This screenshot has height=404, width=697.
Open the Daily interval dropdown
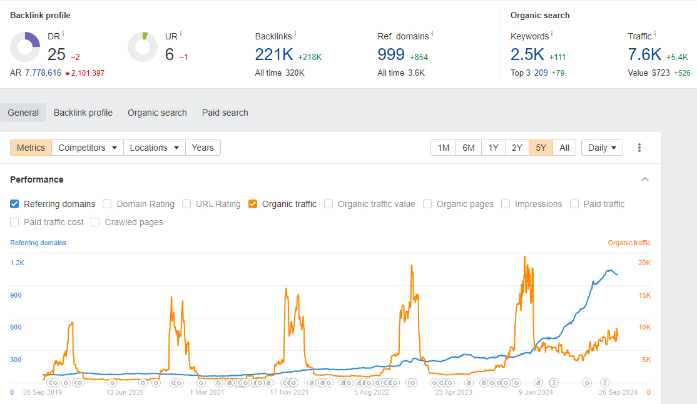602,148
